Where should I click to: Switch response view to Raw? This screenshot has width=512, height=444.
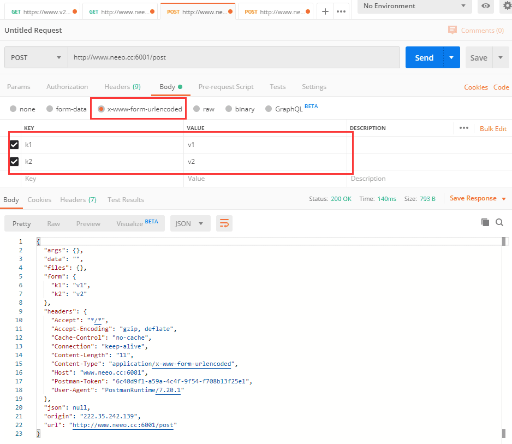click(53, 223)
